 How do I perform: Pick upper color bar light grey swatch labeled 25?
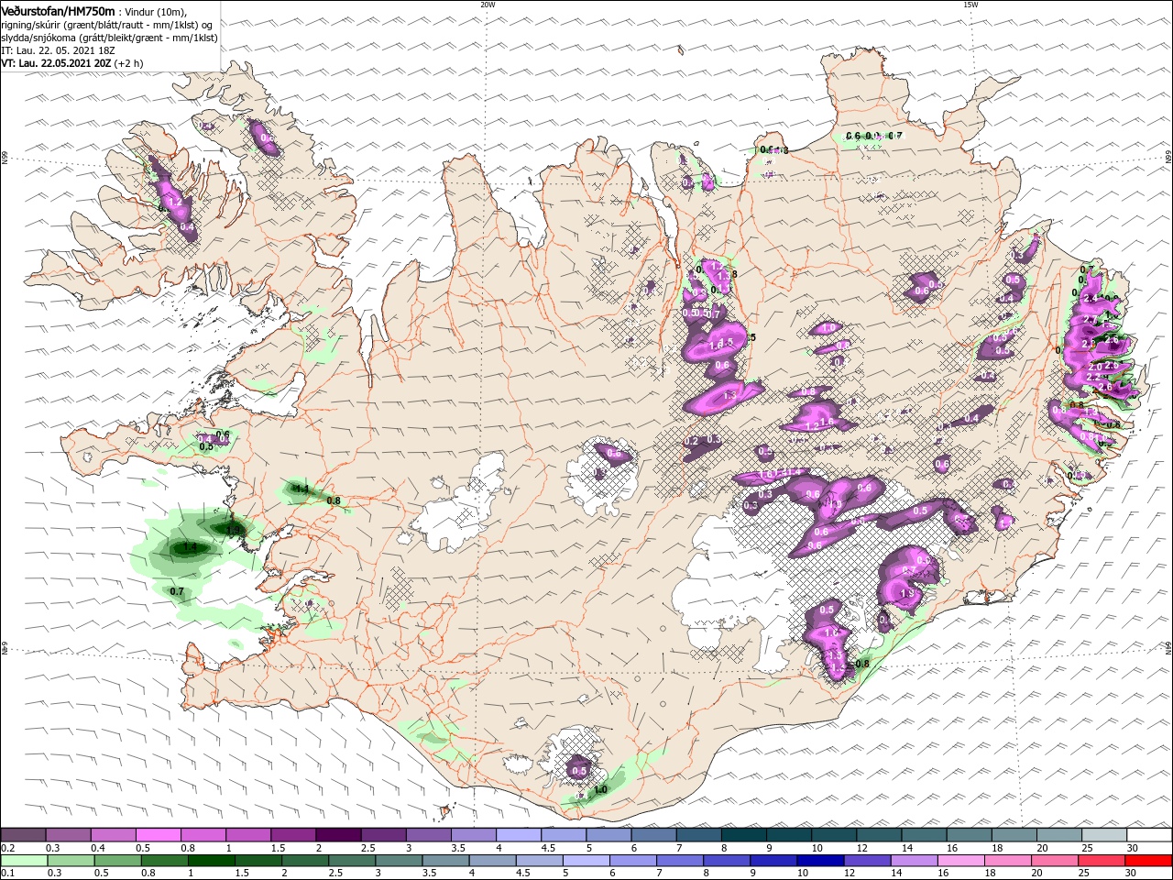tap(1104, 835)
